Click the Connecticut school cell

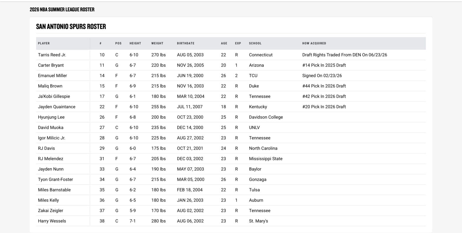pos(261,55)
